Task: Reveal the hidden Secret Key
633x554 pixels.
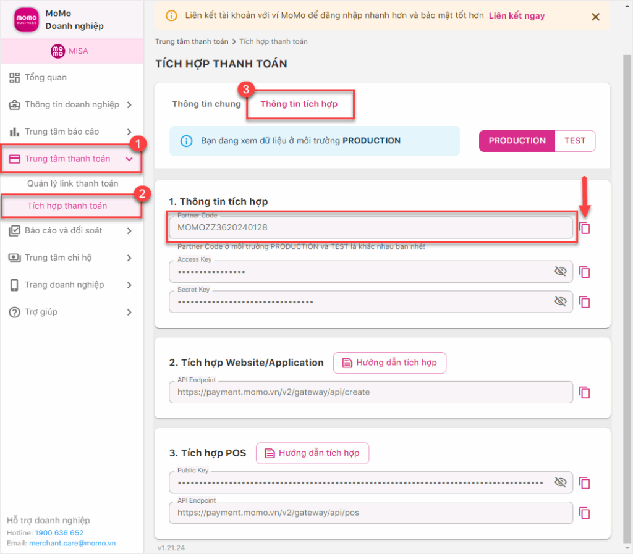Action: pos(561,301)
